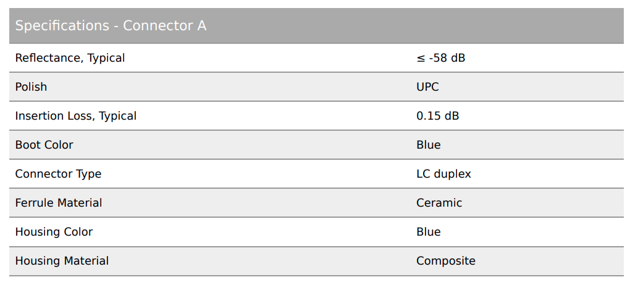Select the '≤ -58 dB' reflectance value

pyautogui.click(x=440, y=58)
